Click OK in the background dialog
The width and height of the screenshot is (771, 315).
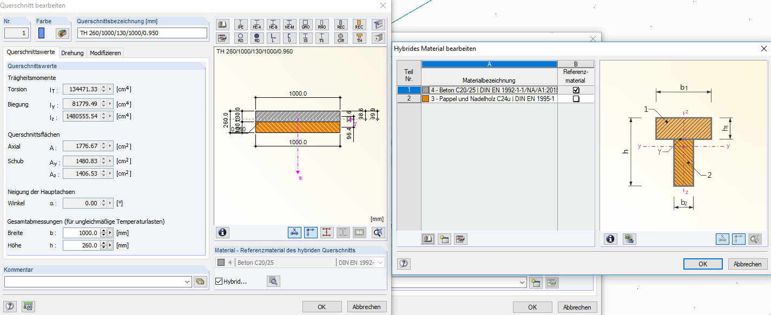[532, 307]
